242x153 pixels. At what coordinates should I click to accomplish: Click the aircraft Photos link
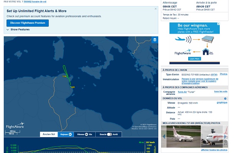click(223, 74)
